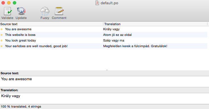Click star beside 'You are awesome'
Image resolution: width=209 pixels, height=109 pixels.
[1, 29]
